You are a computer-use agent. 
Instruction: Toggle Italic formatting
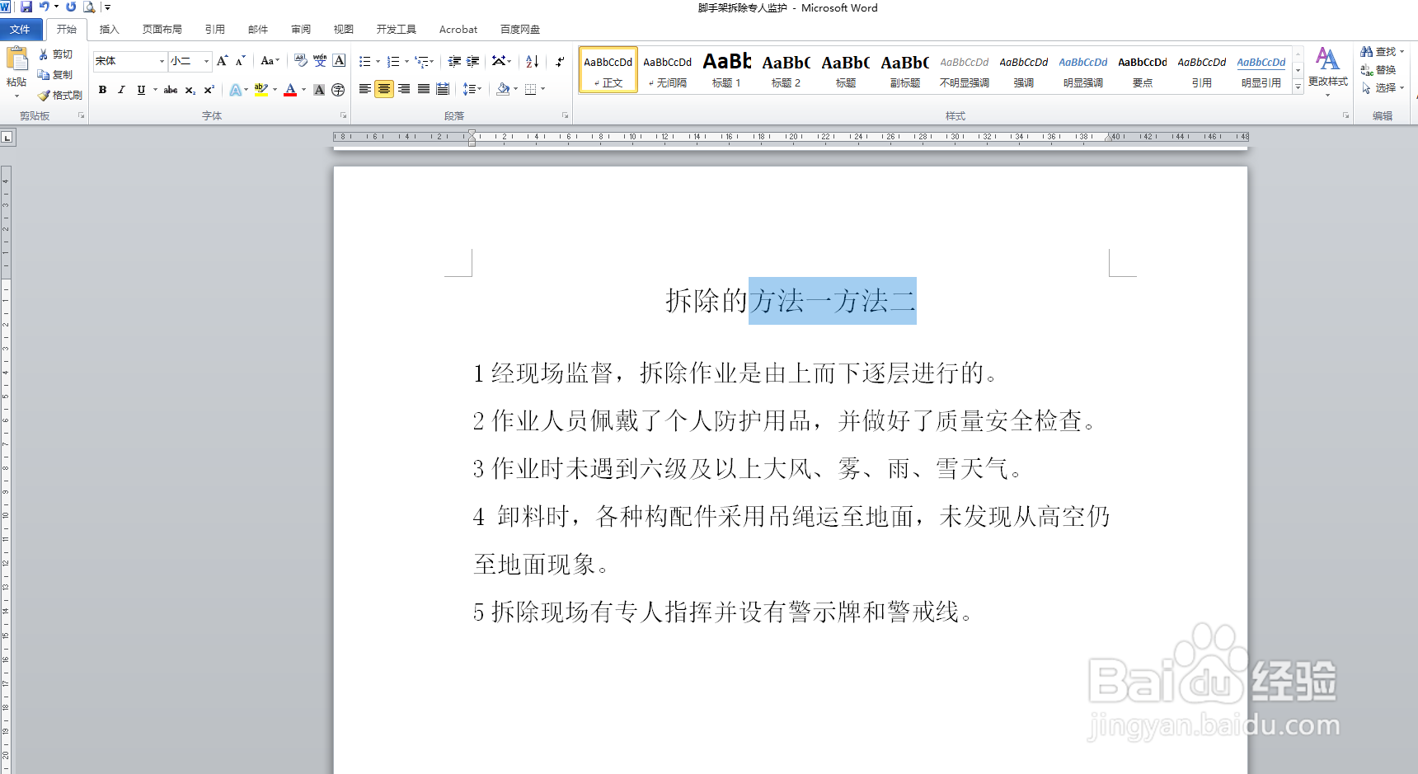[x=121, y=90]
